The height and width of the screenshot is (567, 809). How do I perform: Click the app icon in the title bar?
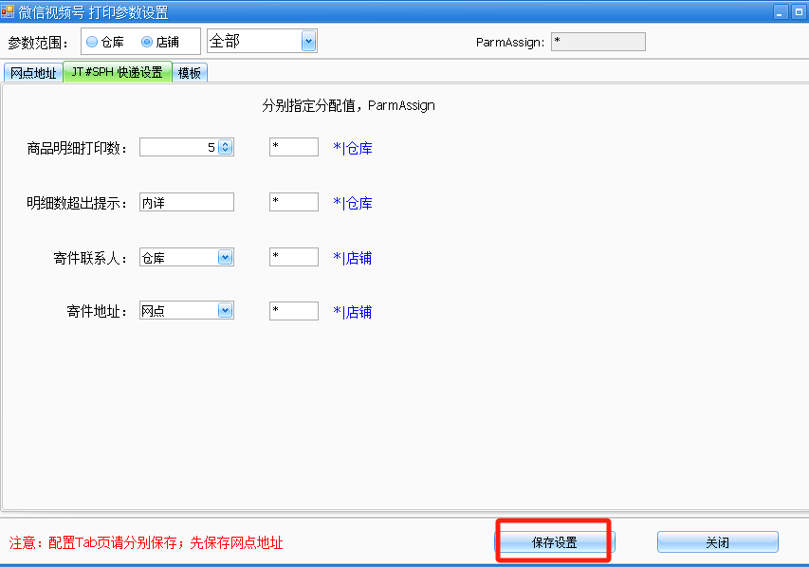pos(8,11)
